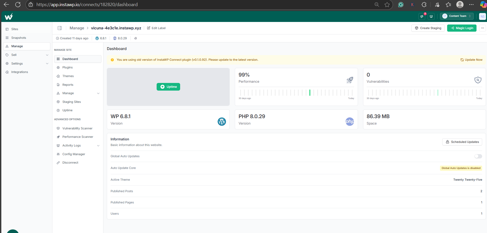The width and height of the screenshot is (487, 233).
Task: Open Staging Sites menu item
Action: [x=78, y=102]
